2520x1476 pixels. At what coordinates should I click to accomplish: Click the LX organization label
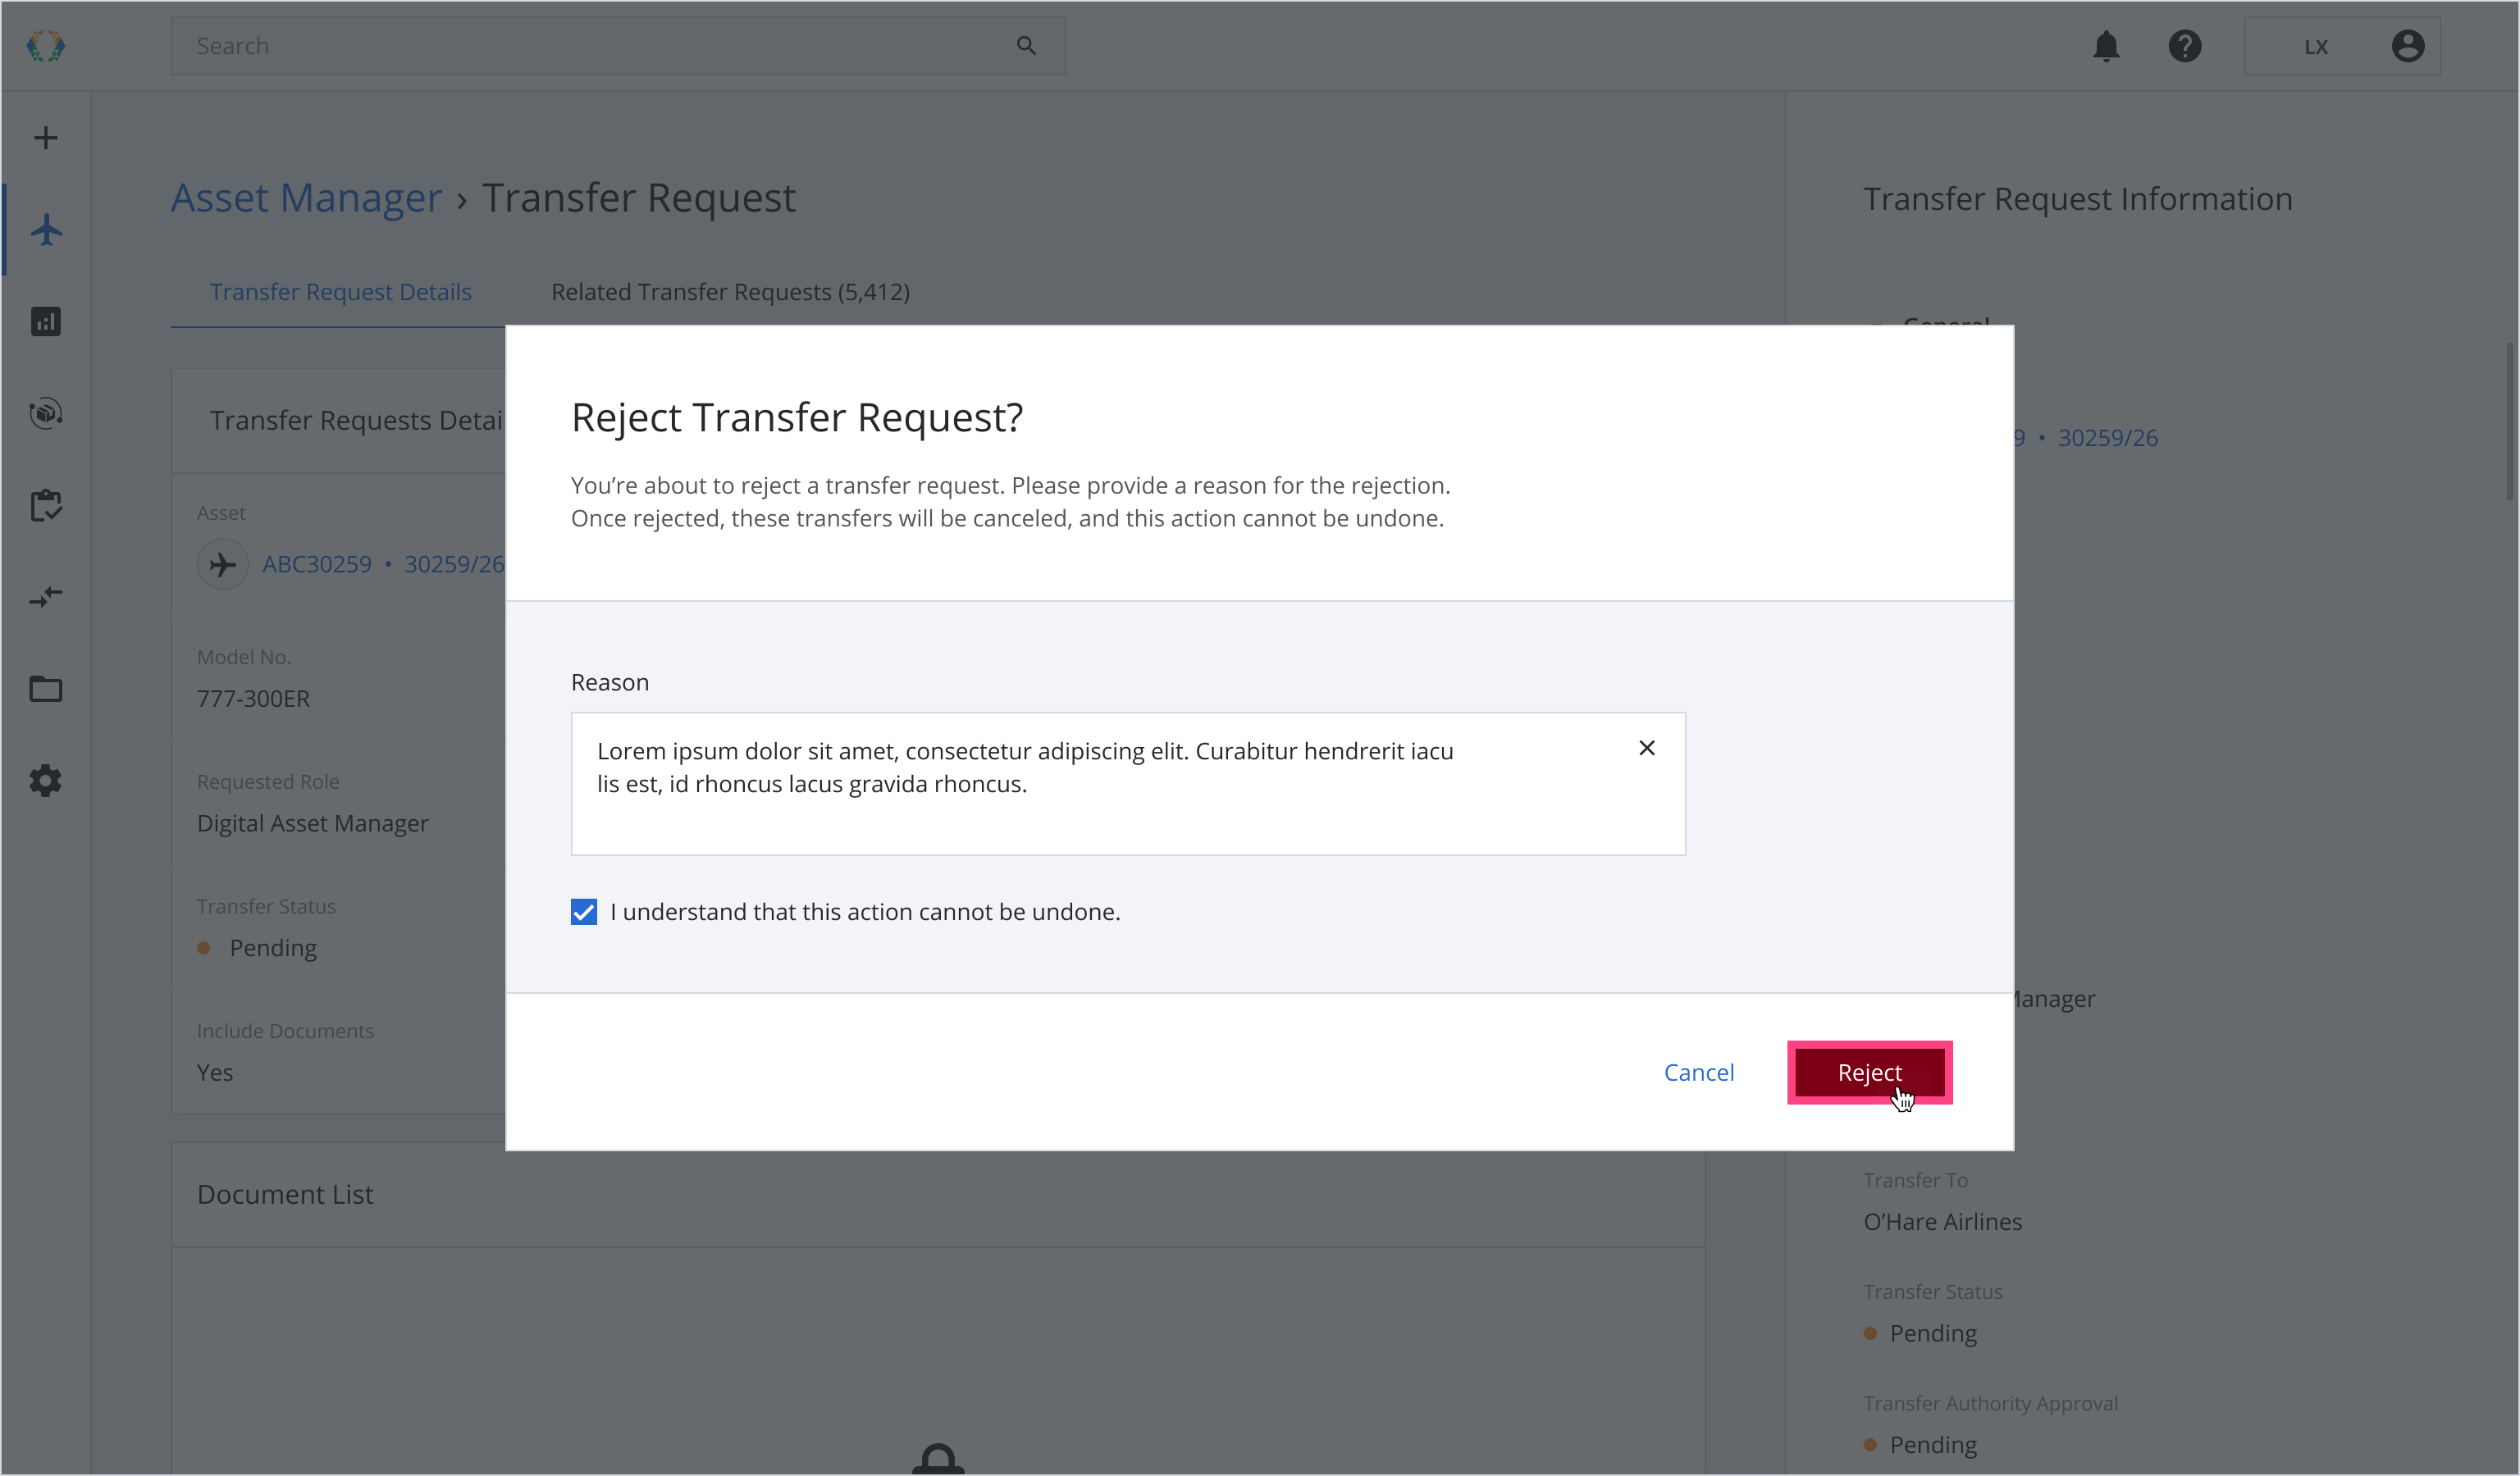tap(2316, 47)
